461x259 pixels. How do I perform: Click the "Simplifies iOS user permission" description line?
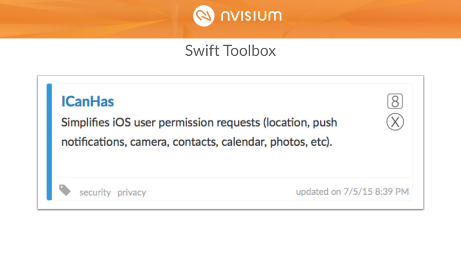pos(199,122)
